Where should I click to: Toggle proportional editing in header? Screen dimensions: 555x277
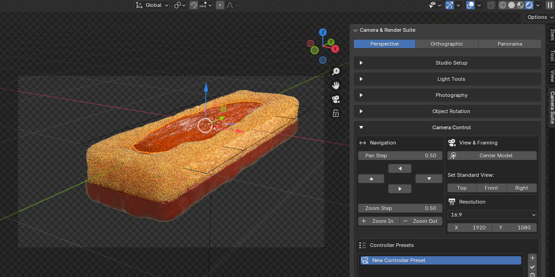coord(220,5)
